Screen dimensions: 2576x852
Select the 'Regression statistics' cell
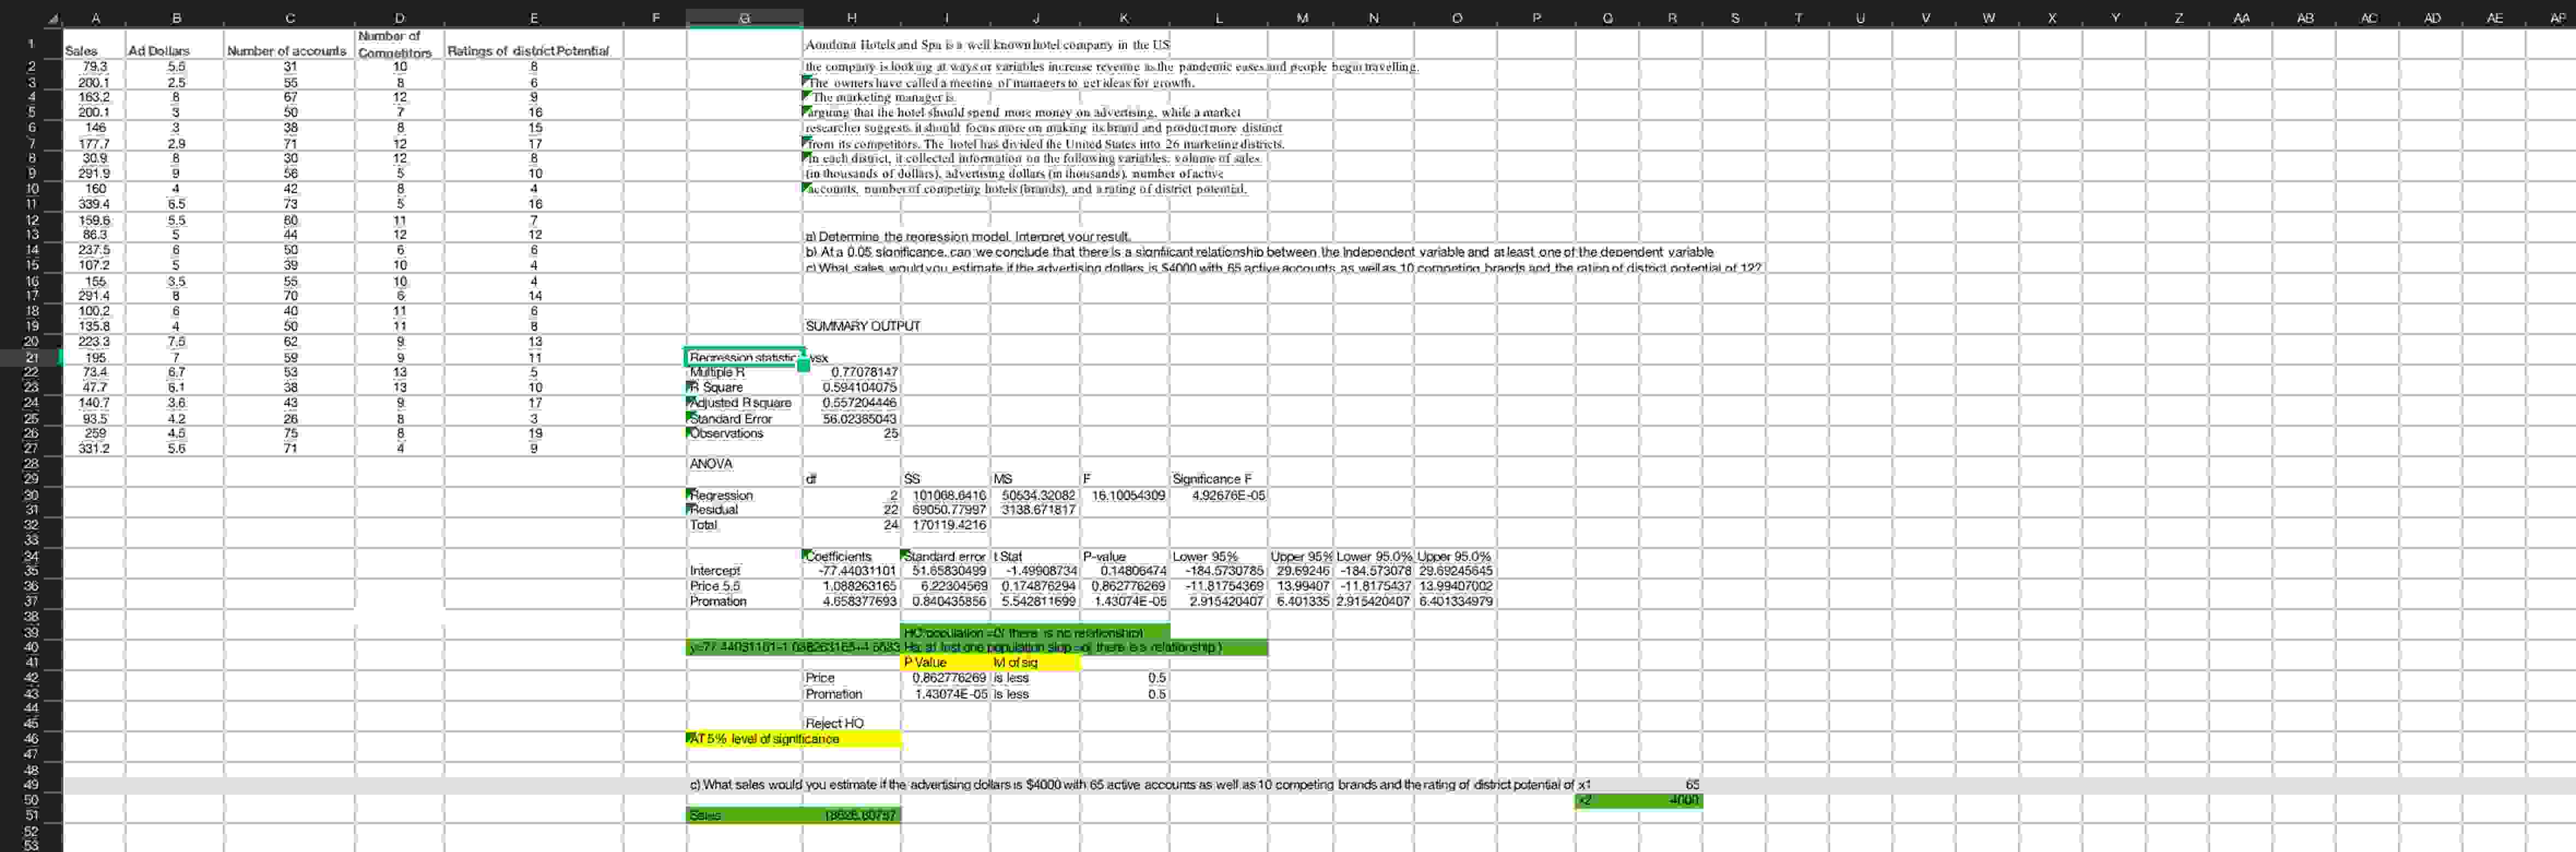(743, 357)
